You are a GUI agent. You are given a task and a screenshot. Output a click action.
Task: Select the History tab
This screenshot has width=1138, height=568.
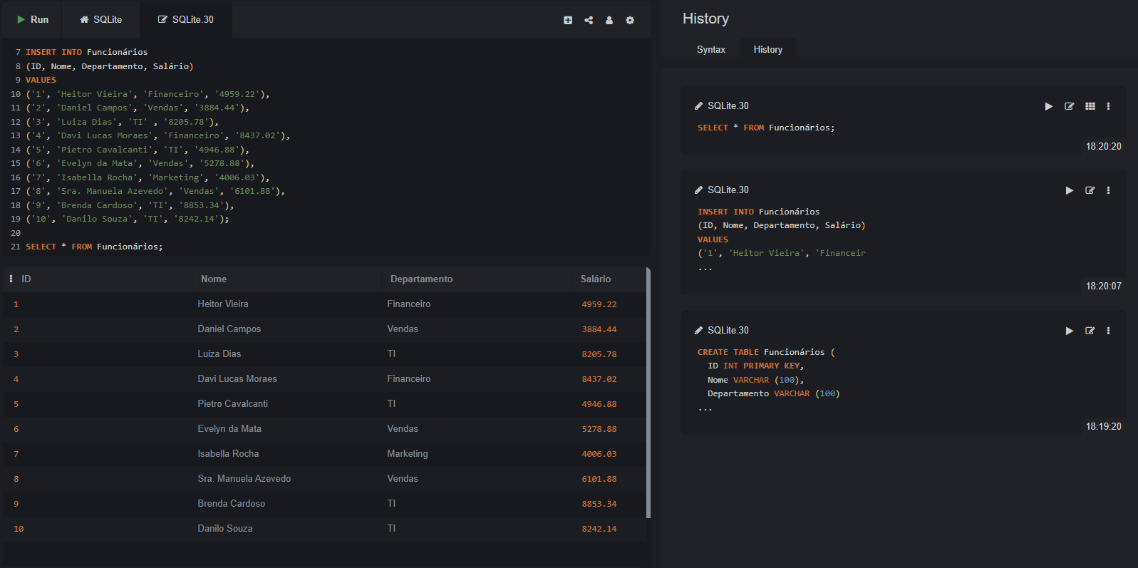click(x=768, y=49)
